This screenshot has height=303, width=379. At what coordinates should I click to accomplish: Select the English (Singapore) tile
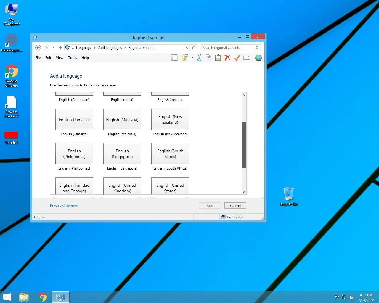(x=122, y=154)
